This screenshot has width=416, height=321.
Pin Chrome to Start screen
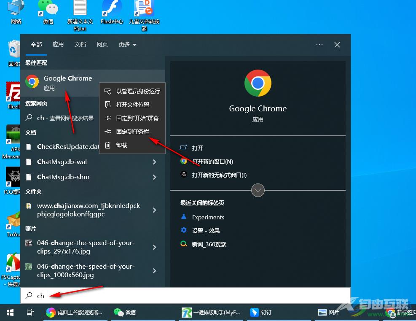tap(137, 118)
